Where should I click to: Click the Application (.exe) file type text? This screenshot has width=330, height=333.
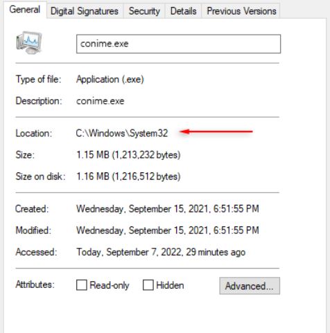110,80
